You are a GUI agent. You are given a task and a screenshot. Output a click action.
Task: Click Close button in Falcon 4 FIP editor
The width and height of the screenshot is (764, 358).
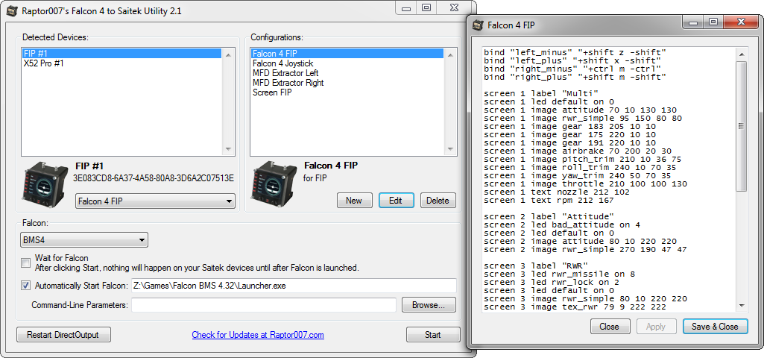[x=610, y=327]
